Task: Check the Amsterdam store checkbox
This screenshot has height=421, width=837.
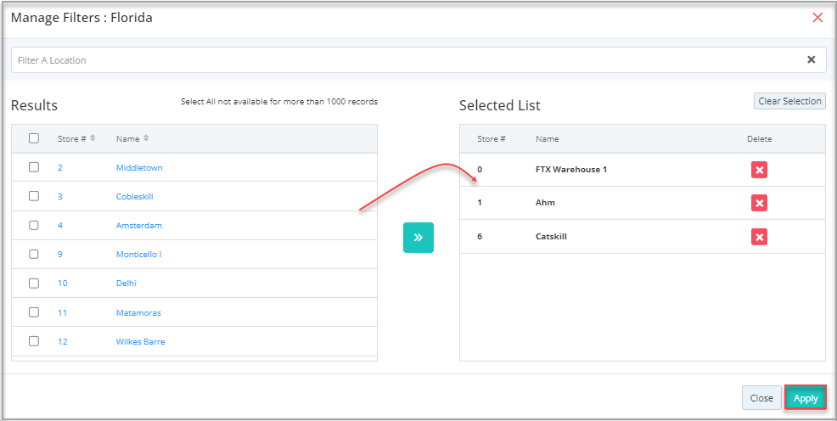Action: [34, 225]
